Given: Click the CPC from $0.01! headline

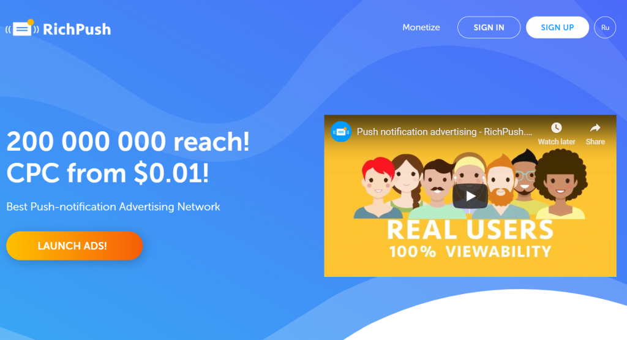Looking at the screenshot, I should (x=108, y=173).
